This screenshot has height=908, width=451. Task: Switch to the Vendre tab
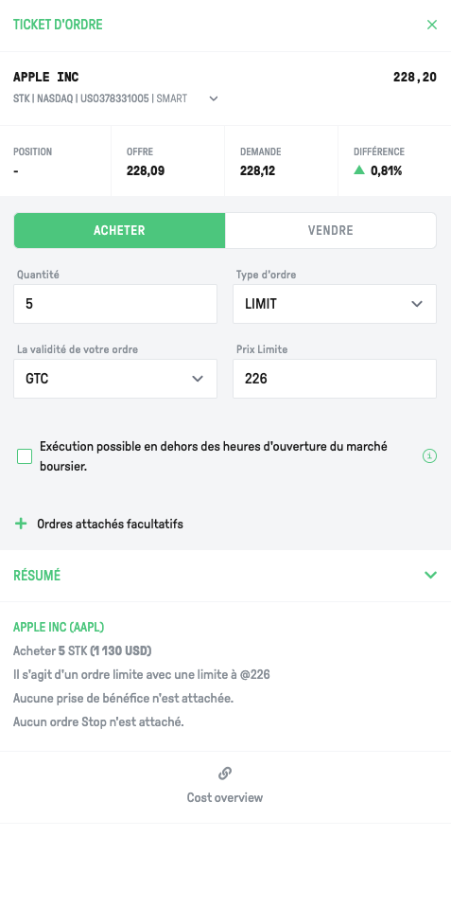pos(331,230)
